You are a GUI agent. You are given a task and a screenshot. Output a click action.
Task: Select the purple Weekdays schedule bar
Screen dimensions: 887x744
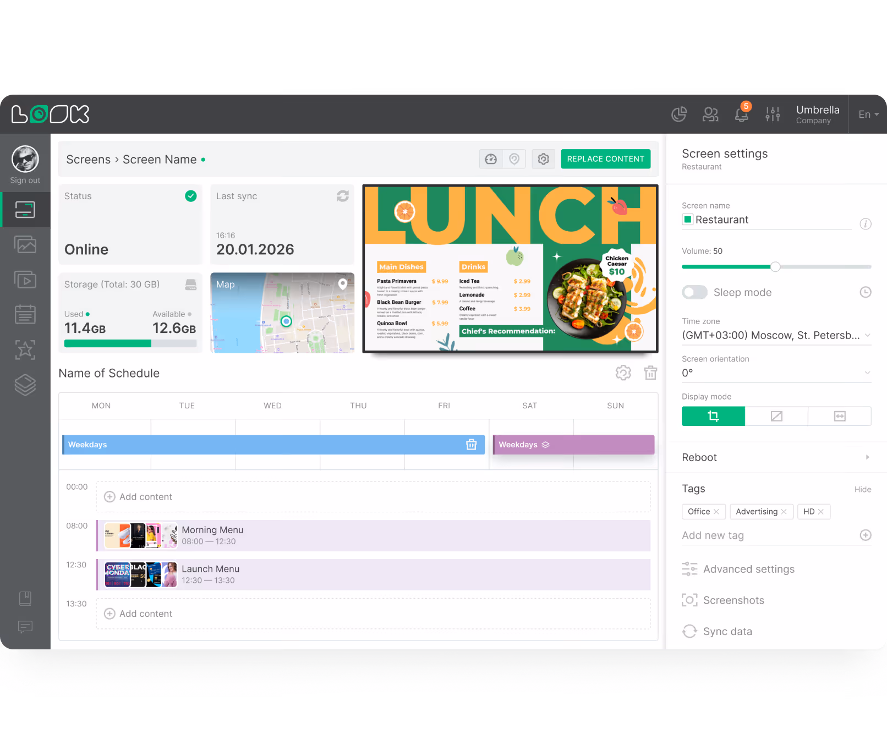[573, 445]
